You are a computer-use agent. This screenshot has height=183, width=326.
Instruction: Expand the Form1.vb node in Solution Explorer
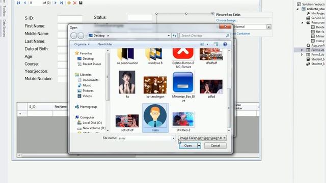click(302, 50)
